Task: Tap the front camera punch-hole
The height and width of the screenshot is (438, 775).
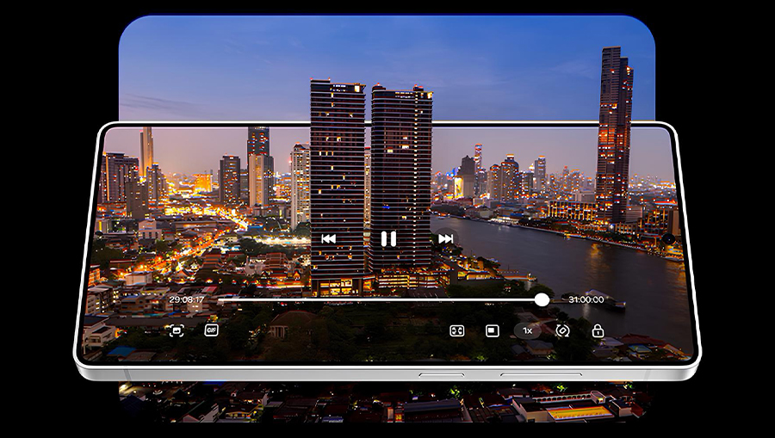Action: (669, 239)
